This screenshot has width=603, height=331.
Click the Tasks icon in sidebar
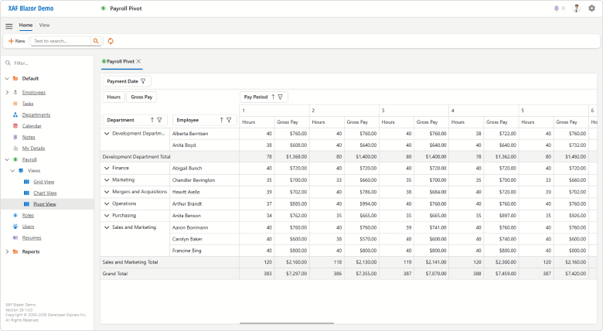[15, 104]
